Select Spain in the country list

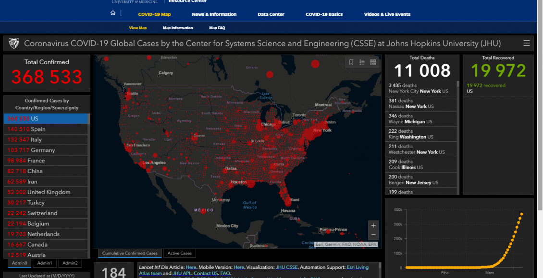point(46,129)
